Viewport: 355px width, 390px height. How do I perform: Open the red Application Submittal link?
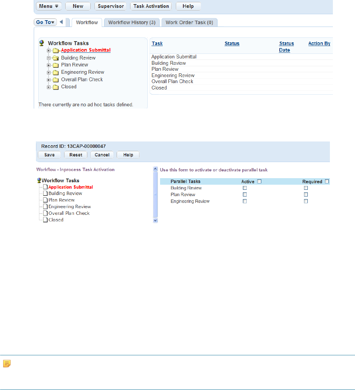(86, 50)
